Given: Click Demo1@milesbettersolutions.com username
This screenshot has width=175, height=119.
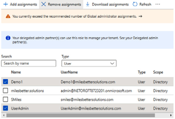Looking at the screenshot, I should pos(88,82).
